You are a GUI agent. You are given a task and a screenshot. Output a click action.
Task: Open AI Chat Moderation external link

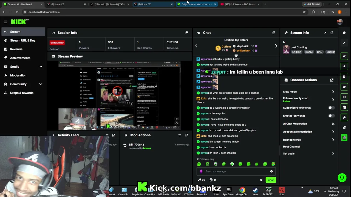(x=333, y=124)
